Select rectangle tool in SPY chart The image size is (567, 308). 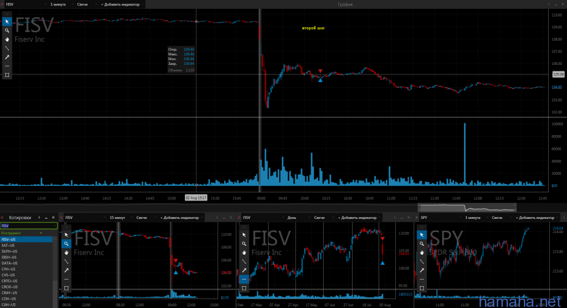pyautogui.click(x=422, y=288)
